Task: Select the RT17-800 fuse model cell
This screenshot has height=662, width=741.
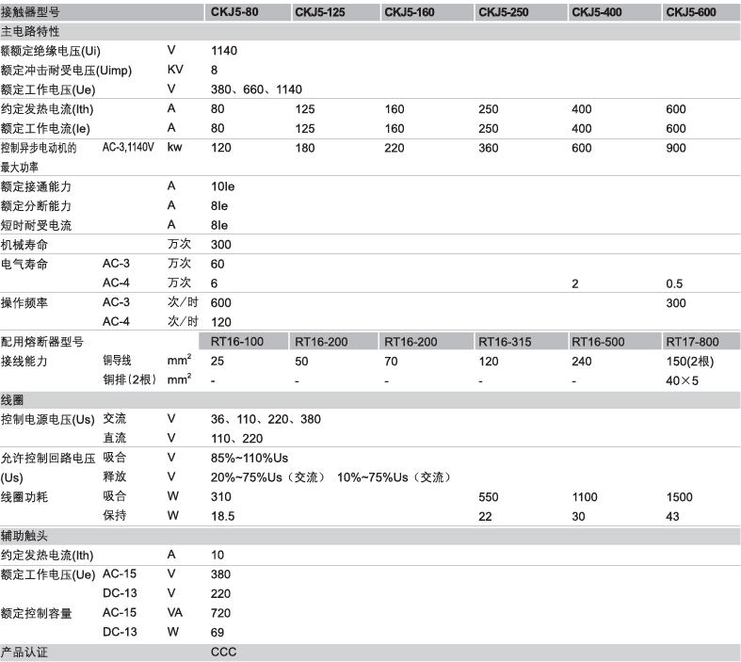Action: click(693, 341)
